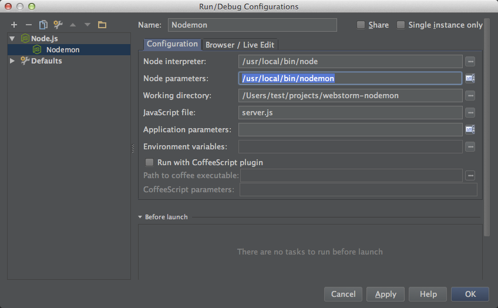Enable Run with CoffeeScript plugin
This screenshot has height=308, width=498.
(x=149, y=162)
